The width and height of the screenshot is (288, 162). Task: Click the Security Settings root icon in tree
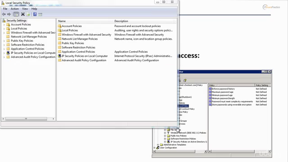coord(4,21)
